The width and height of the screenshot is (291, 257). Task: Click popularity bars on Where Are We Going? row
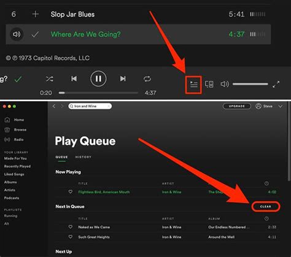(x=257, y=34)
